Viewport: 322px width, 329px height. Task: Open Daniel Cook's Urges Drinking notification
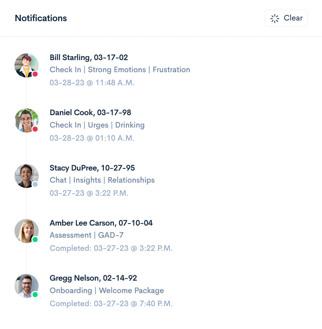click(97, 125)
